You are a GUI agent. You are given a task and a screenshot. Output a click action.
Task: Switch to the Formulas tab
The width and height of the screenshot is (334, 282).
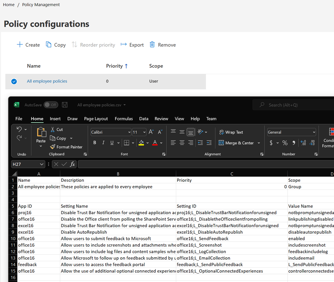tap(124, 119)
